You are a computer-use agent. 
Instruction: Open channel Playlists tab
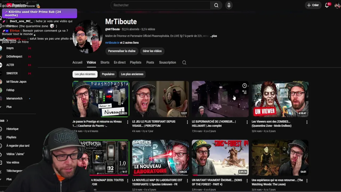[x=136, y=62]
